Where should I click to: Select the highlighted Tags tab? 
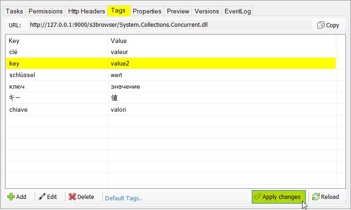click(119, 11)
